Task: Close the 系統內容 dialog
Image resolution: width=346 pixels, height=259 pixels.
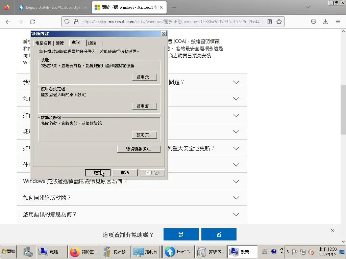Action: pos(164,33)
